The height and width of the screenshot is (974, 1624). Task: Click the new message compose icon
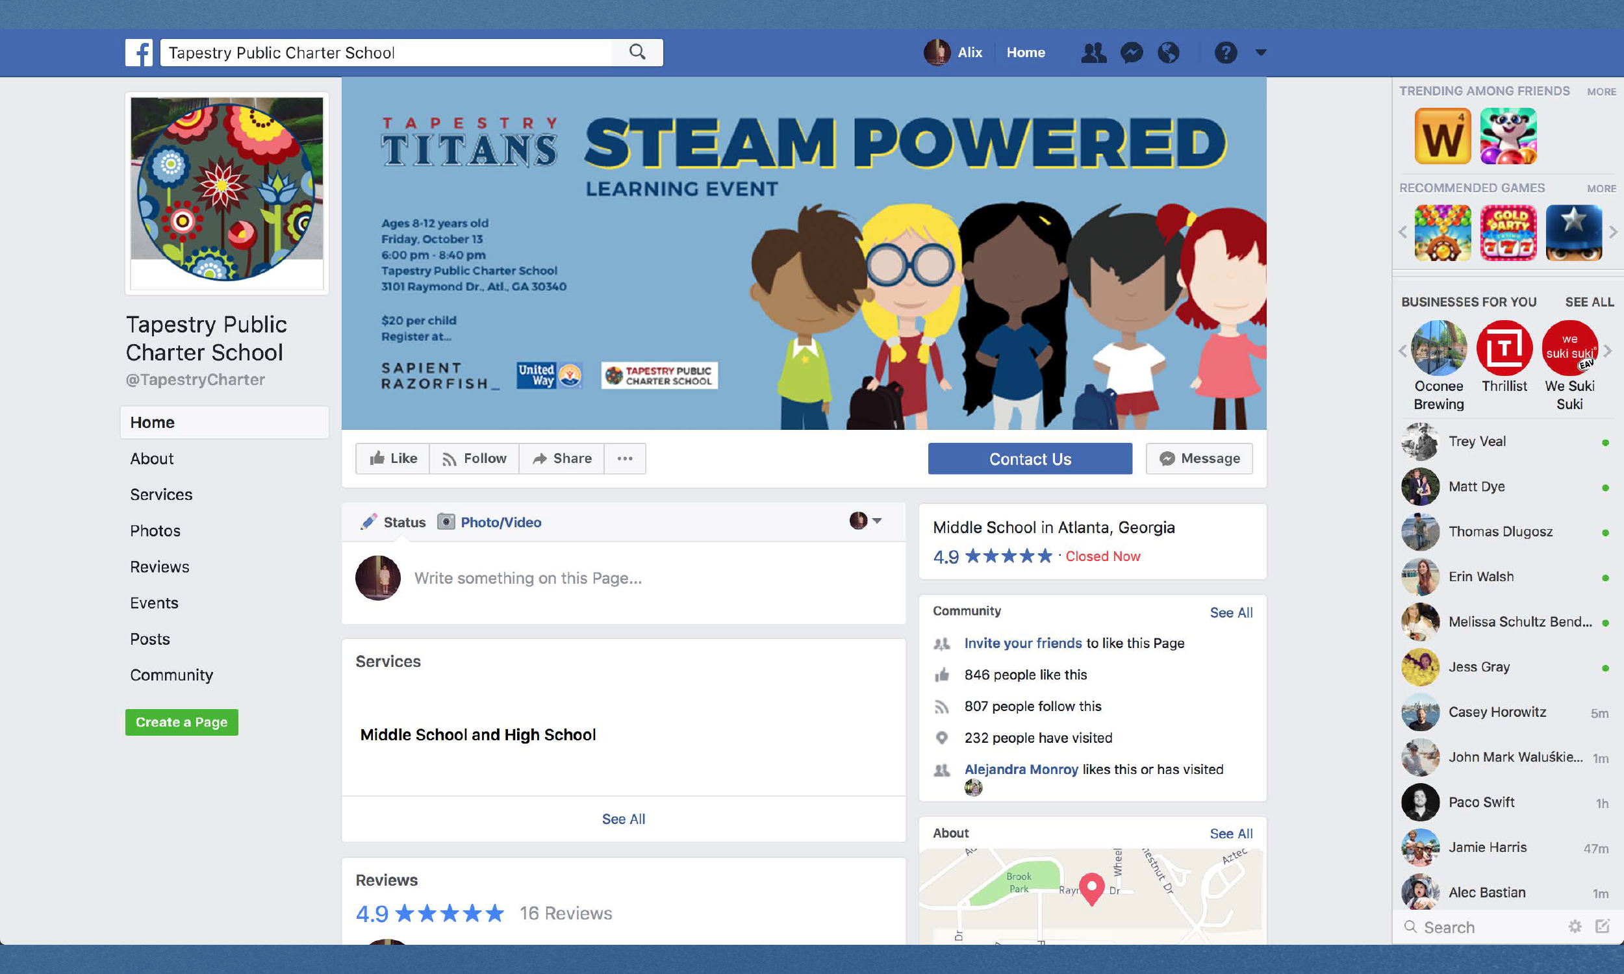point(1603,927)
